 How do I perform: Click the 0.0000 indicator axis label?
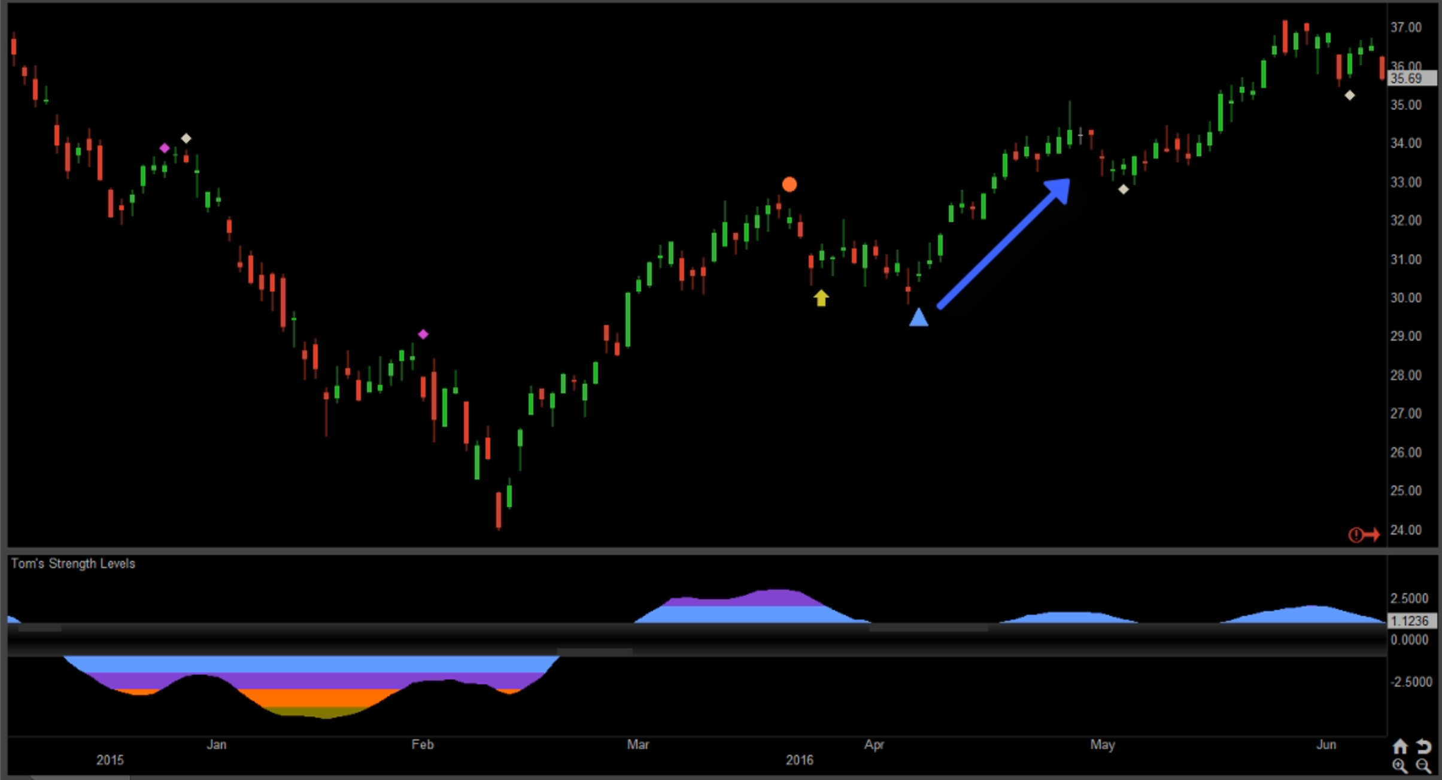click(1409, 640)
